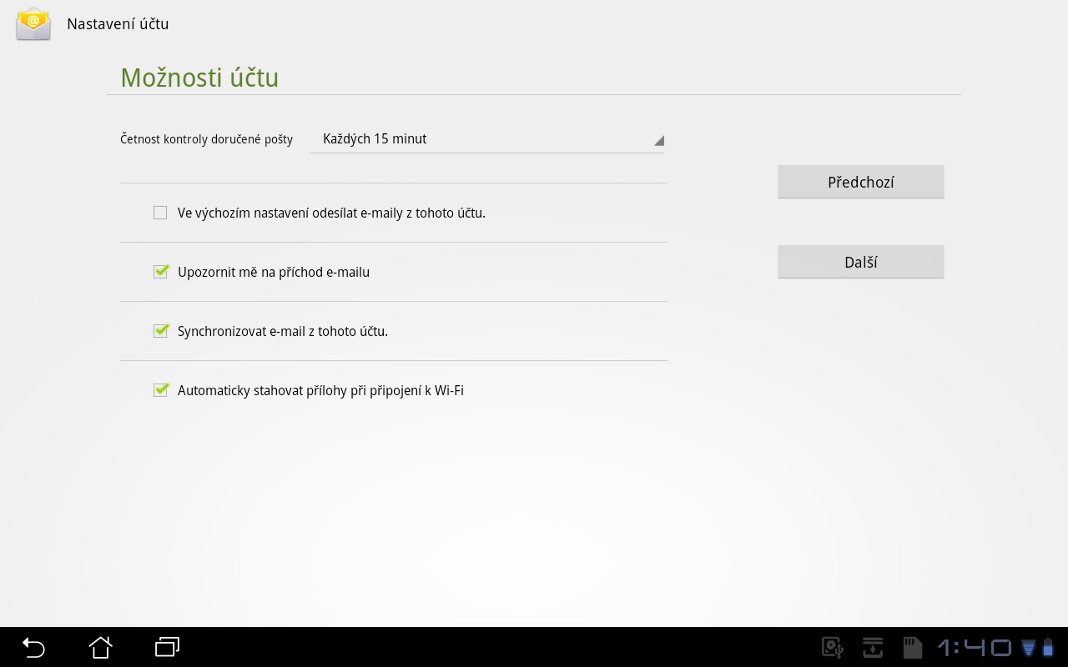The height and width of the screenshot is (667, 1068).
Task: Open the recent apps icon
Action: (x=167, y=647)
